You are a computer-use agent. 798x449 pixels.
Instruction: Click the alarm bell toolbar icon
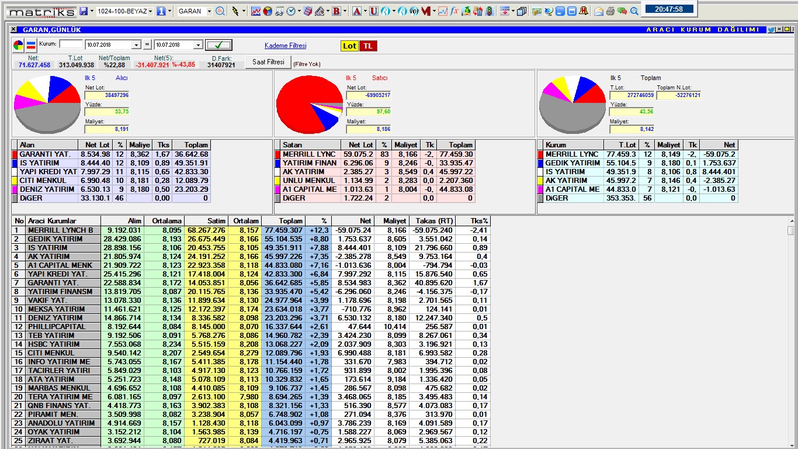[584, 11]
